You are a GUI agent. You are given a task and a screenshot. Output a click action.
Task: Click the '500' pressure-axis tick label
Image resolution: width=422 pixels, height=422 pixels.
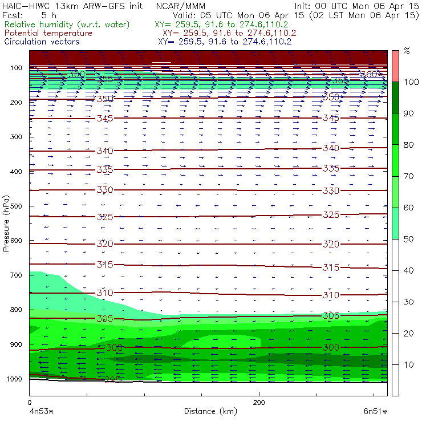pos(16,206)
